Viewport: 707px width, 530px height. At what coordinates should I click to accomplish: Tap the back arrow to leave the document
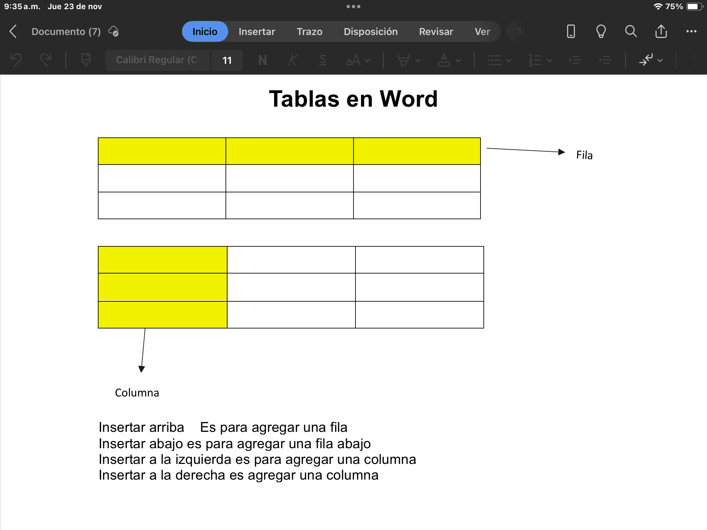tap(13, 31)
